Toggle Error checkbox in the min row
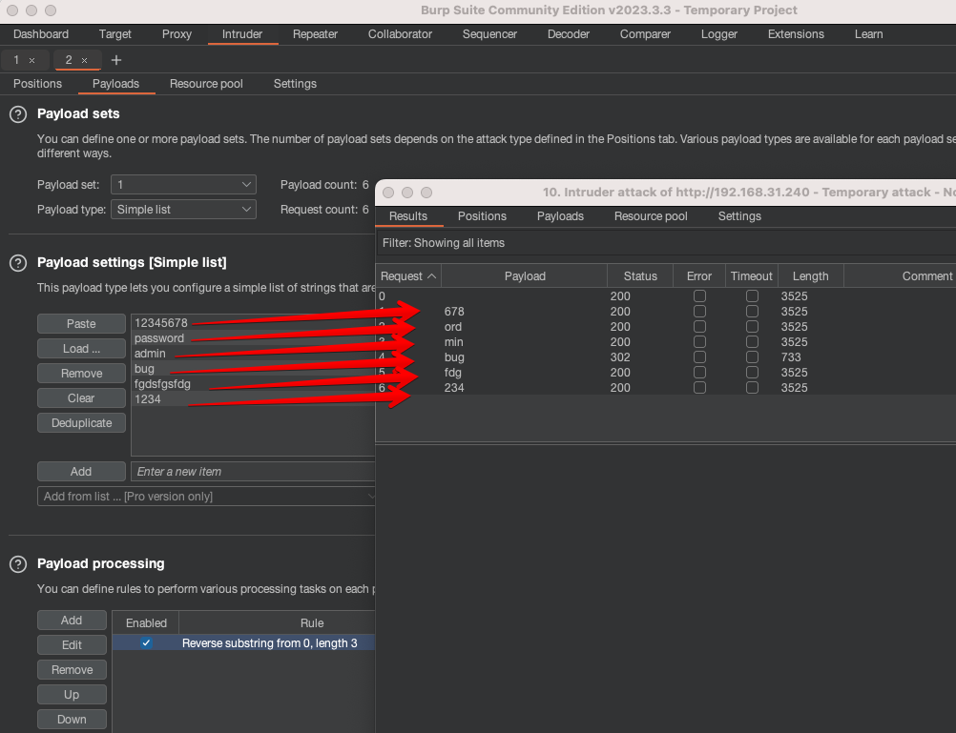 point(699,342)
